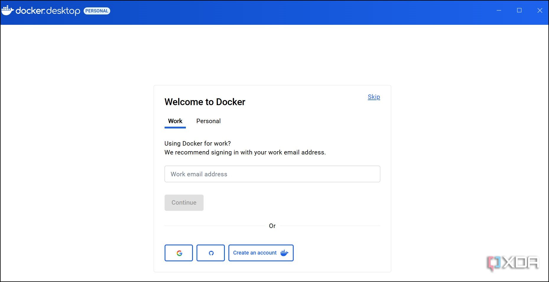Switch to the Work tab
Screen dimensions: 549x282
(175, 121)
